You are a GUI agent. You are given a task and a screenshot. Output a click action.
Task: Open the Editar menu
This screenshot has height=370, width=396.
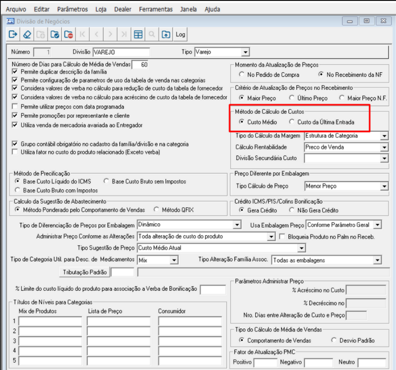[42, 9]
